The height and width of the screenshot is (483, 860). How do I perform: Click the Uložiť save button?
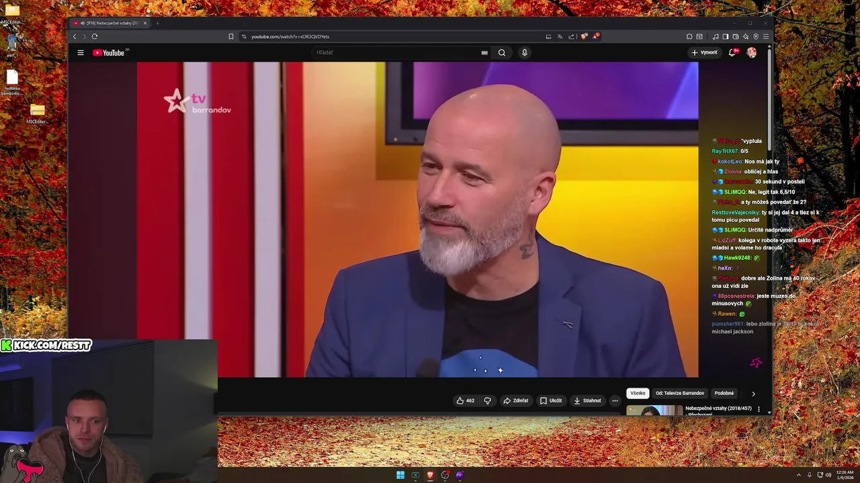click(x=551, y=400)
